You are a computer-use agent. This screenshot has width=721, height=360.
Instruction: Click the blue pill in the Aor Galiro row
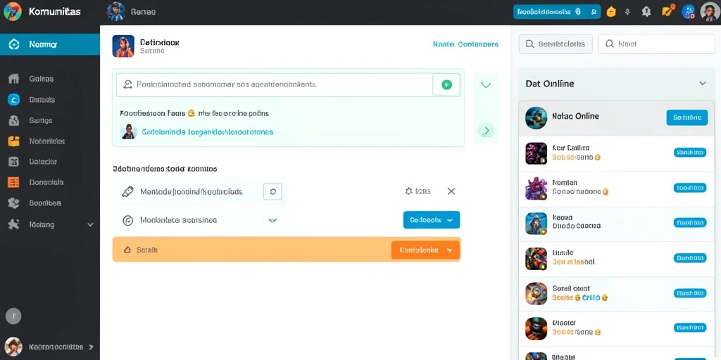pos(690,153)
